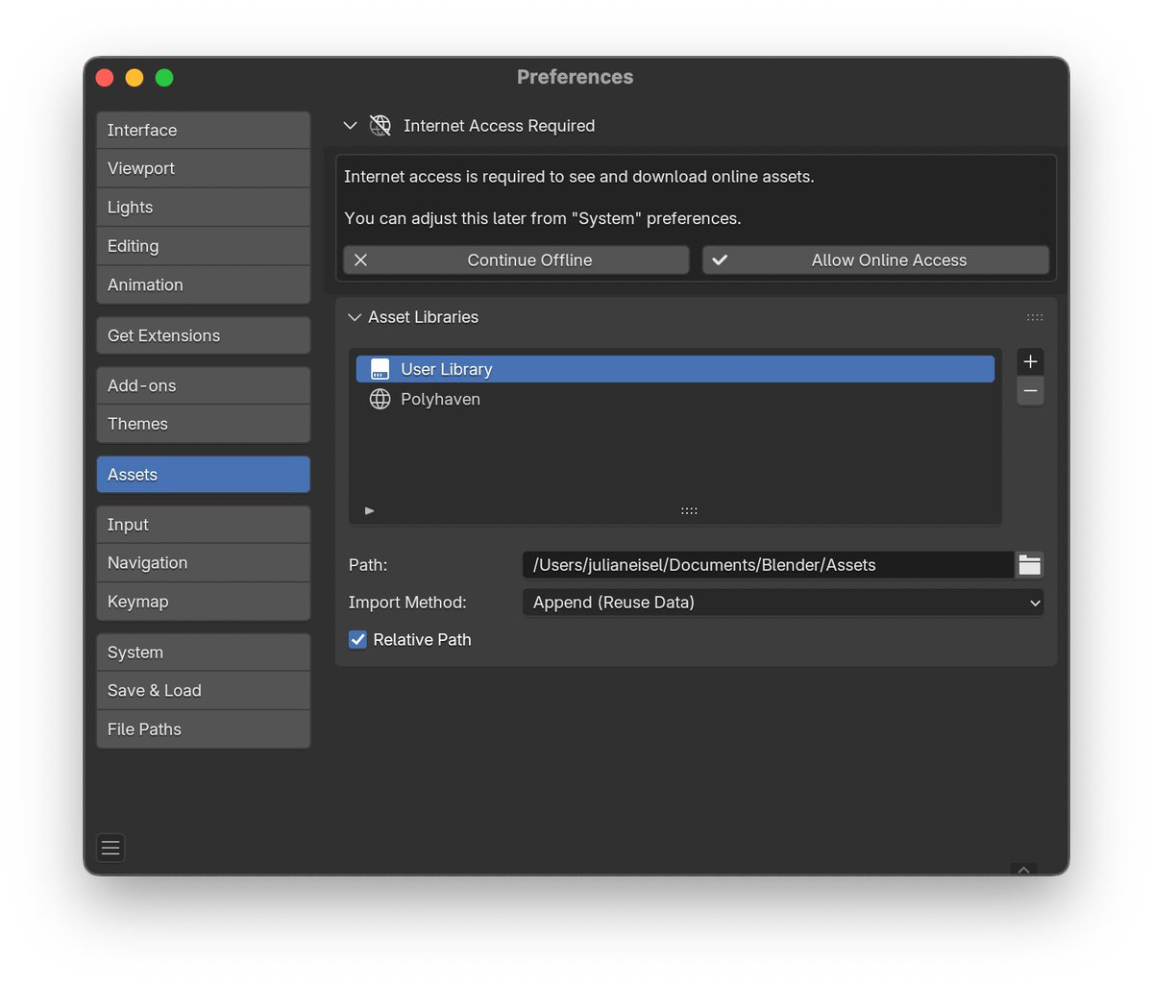Expand the asset list filter triangle
The height and width of the screenshot is (986, 1153).
click(370, 511)
